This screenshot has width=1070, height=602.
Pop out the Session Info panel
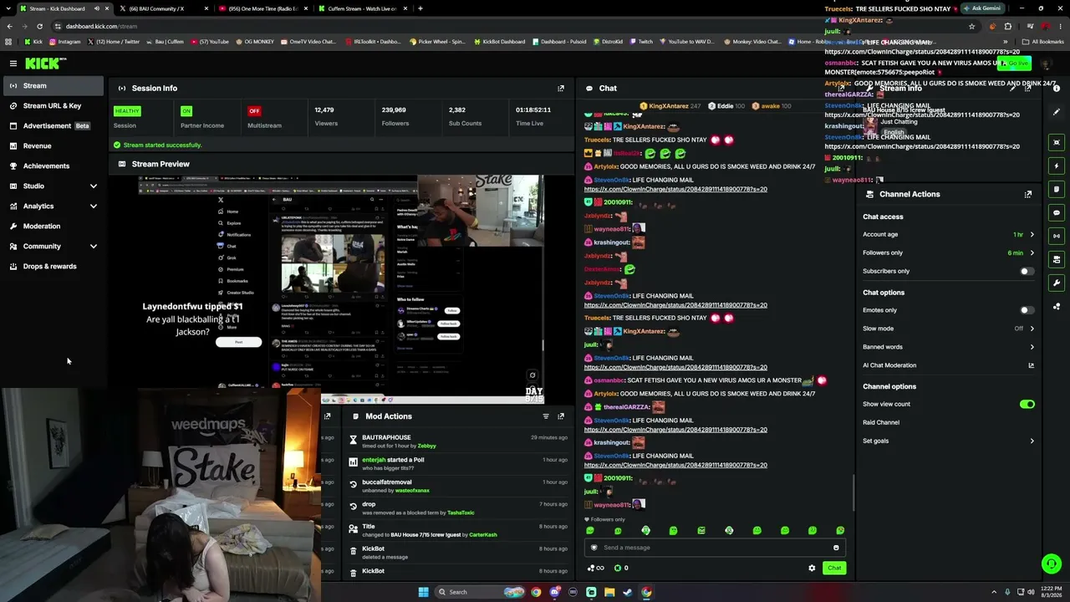coord(561,88)
